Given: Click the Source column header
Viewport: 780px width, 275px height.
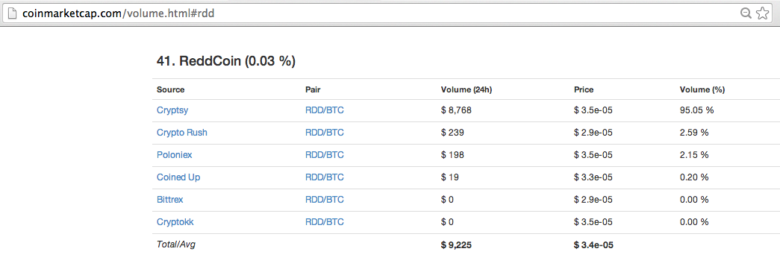Looking at the screenshot, I should pos(171,90).
